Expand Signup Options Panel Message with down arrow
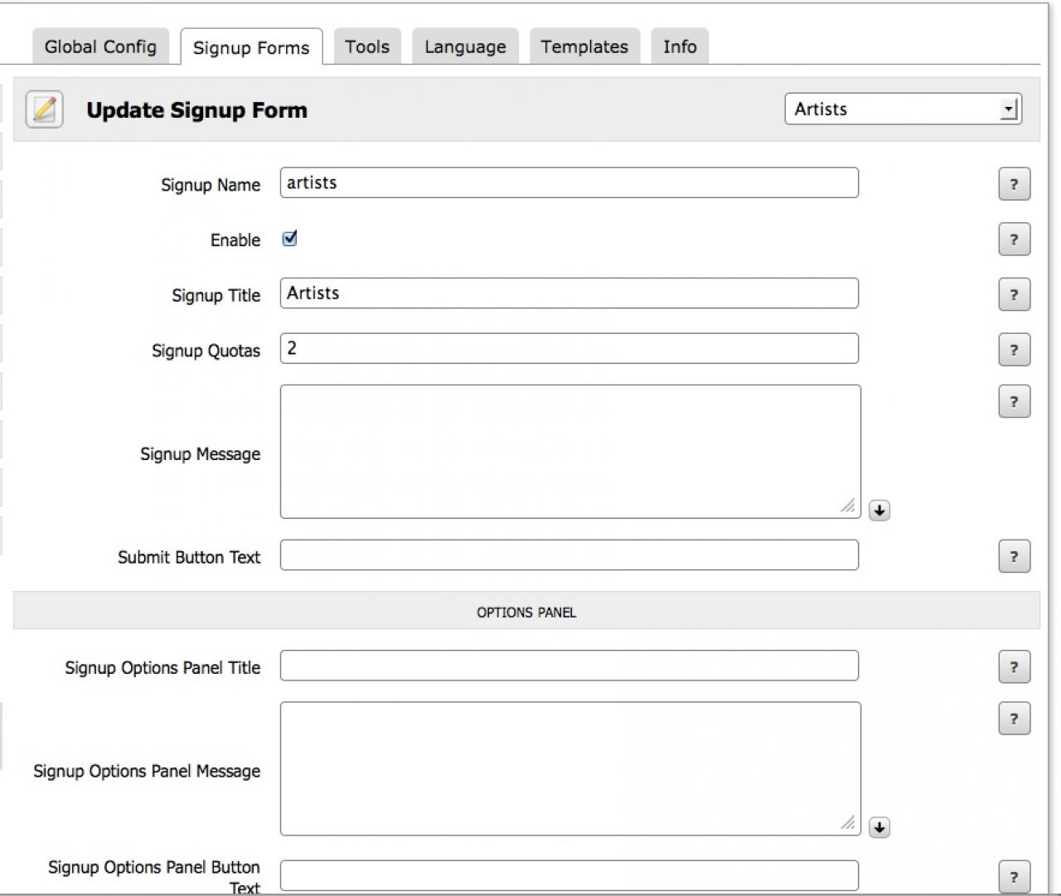The image size is (1061, 896). click(x=879, y=827)
